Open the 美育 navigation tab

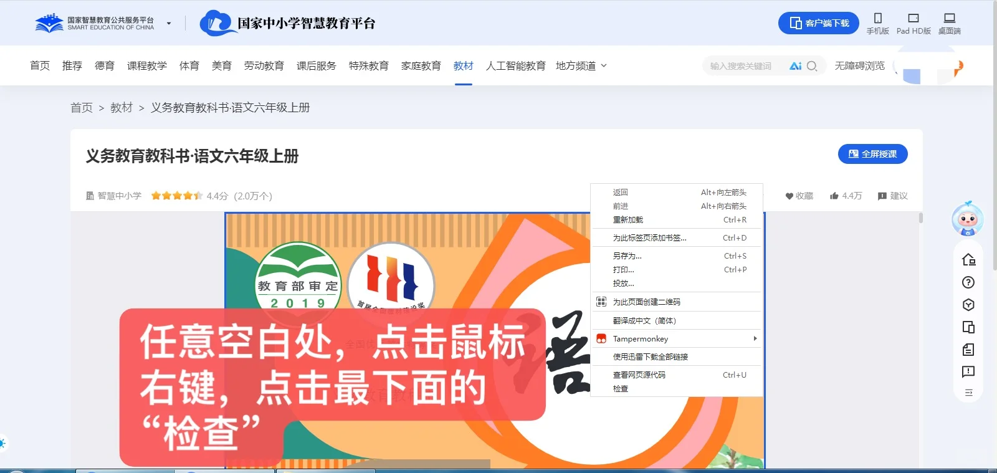pyautogui.click(x=222, y=65)
